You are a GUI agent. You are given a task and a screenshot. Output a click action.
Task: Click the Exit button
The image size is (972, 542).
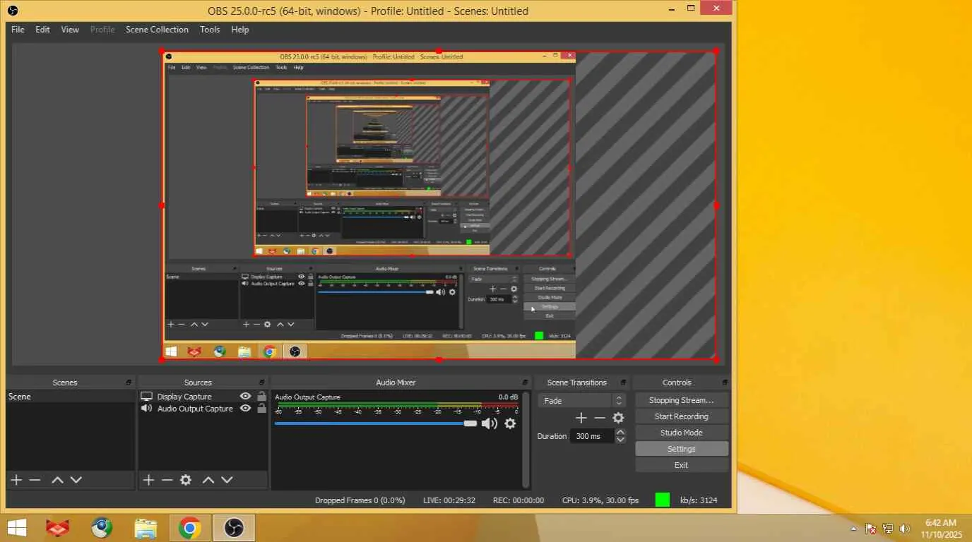point(682,465)
